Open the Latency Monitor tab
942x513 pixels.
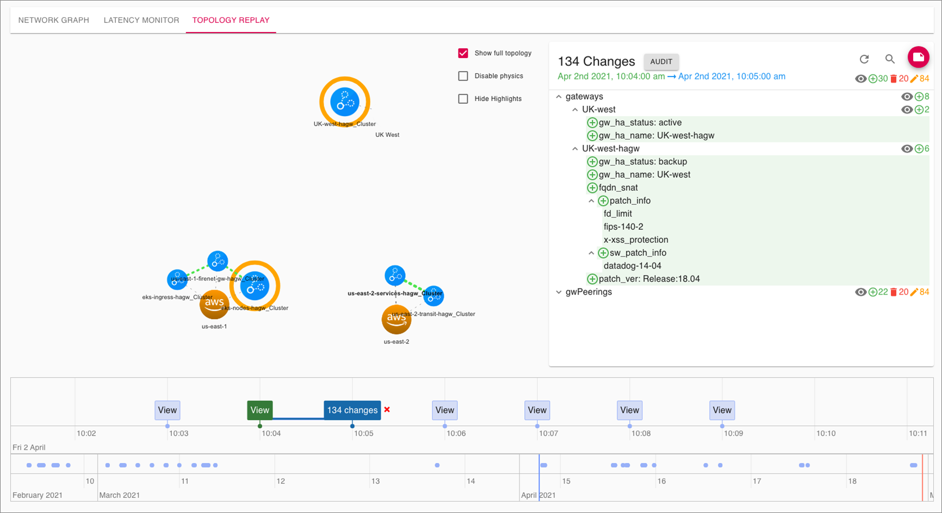point(141,20)
